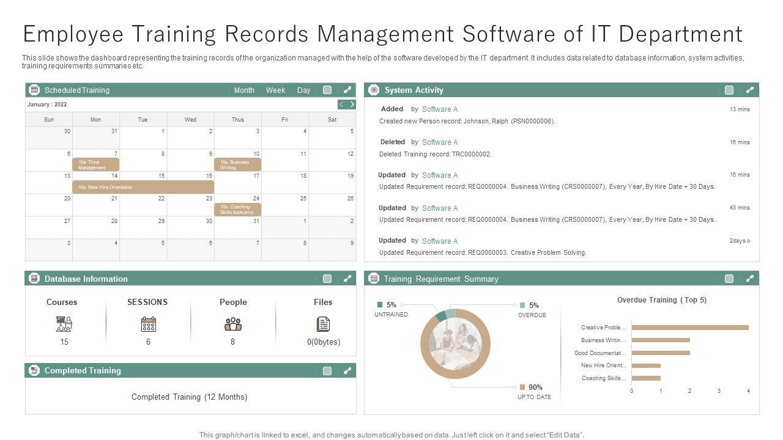Click the Completed Training header icon
This screenshot has width=783, height=440.
click(34, 370)
